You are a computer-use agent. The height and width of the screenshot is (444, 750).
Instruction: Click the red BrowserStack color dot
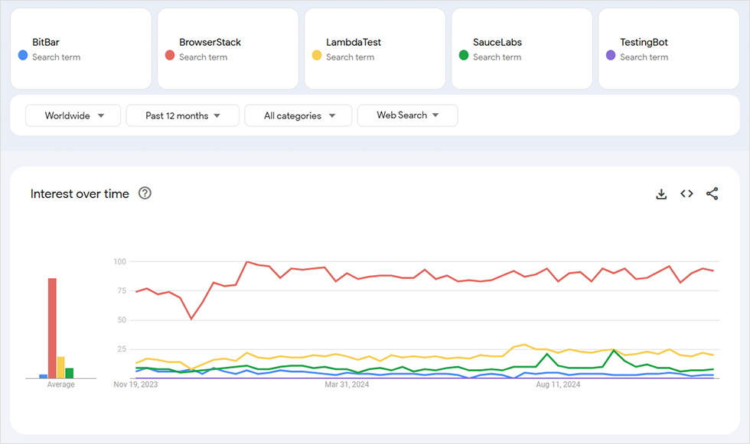[x=170, y=55]
